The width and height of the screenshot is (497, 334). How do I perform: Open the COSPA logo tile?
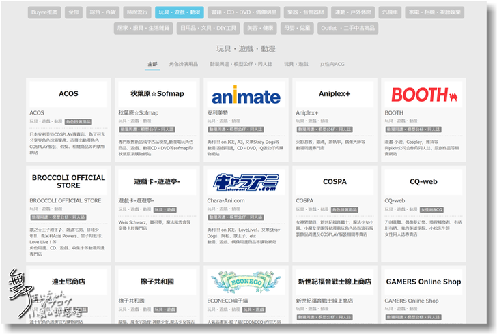(335, 181)
